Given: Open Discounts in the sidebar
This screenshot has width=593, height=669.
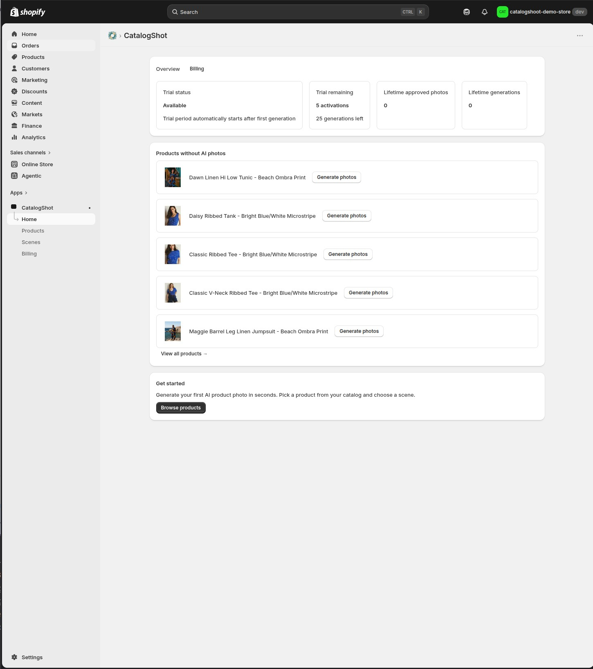Looking at the screenshot, I should tap(51, 91).
